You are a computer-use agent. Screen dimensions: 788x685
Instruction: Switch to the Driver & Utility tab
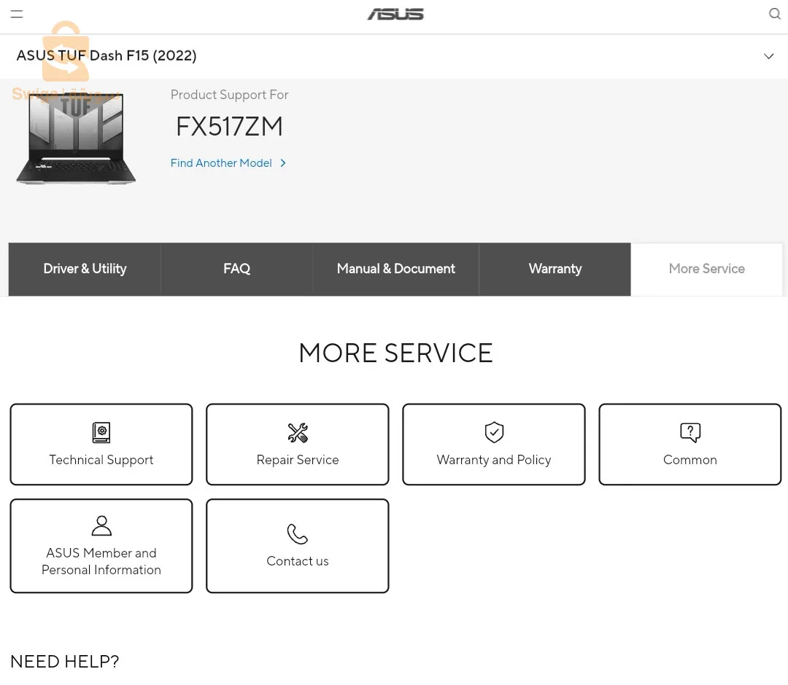click(85, 269)
